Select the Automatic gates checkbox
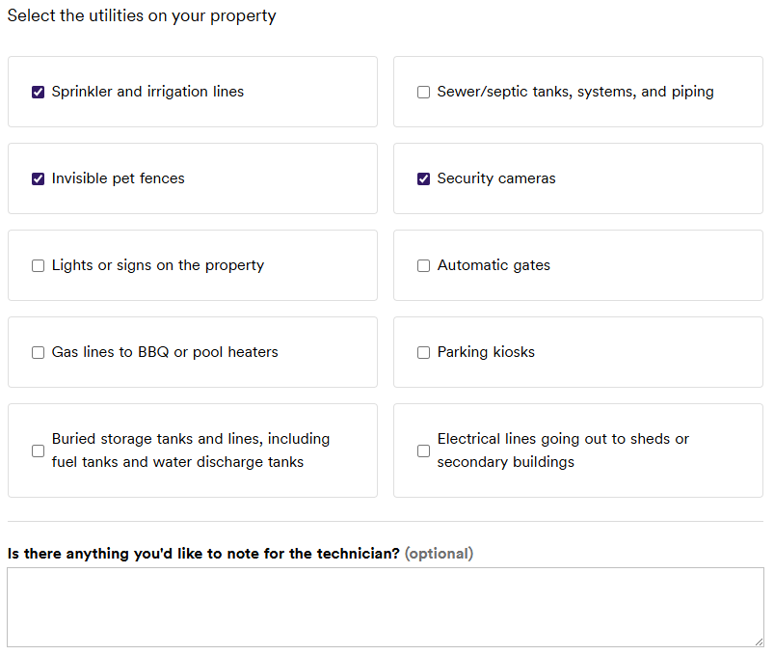This screenshot has width=774, height=655. 423,265
